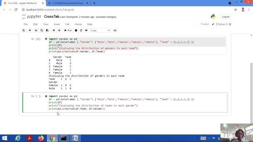Cut selected cells with scissors icon
The image size is (253, 142).
pyautogui.click(x=36, y=30)
